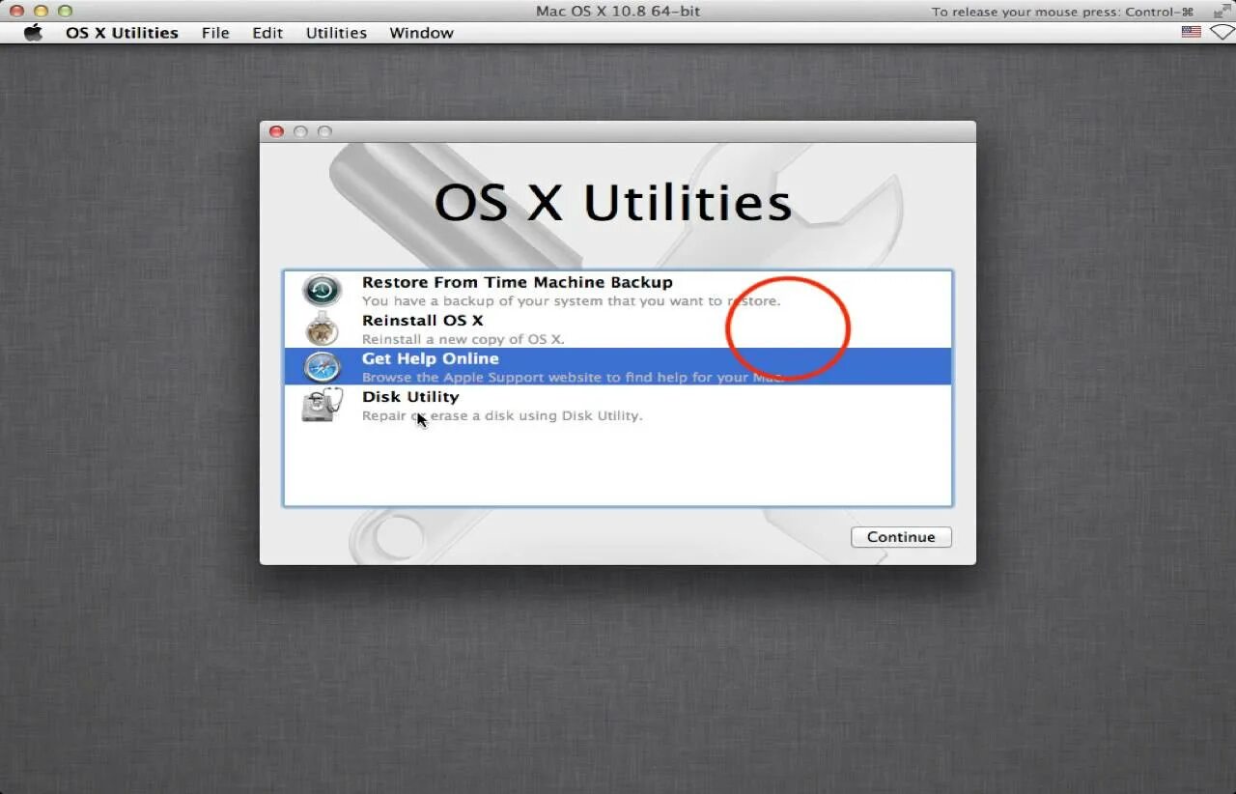
Task: Open the Edit menu
Action: pos(267,32)
